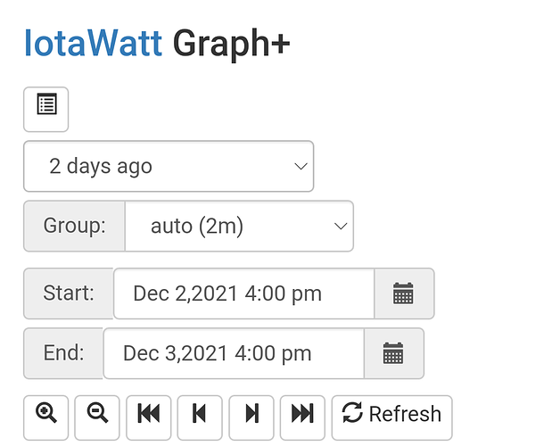
Task: Zoom out of the graph time range
Action: [x=97, y=417]
